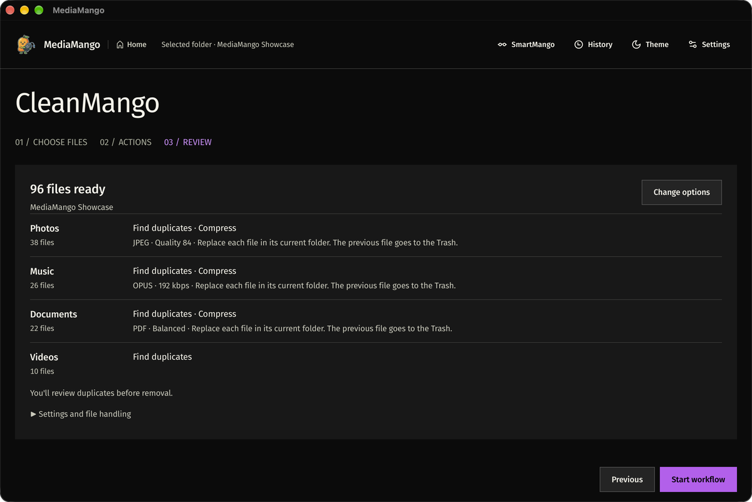Click 'JPEG · Quality 84' details line
This screenshot has width=752, height=502.
pyautogui.click(x=295, y=243)
